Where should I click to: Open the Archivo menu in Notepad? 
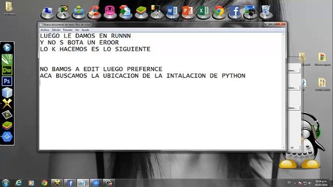[x=45, y=30]
